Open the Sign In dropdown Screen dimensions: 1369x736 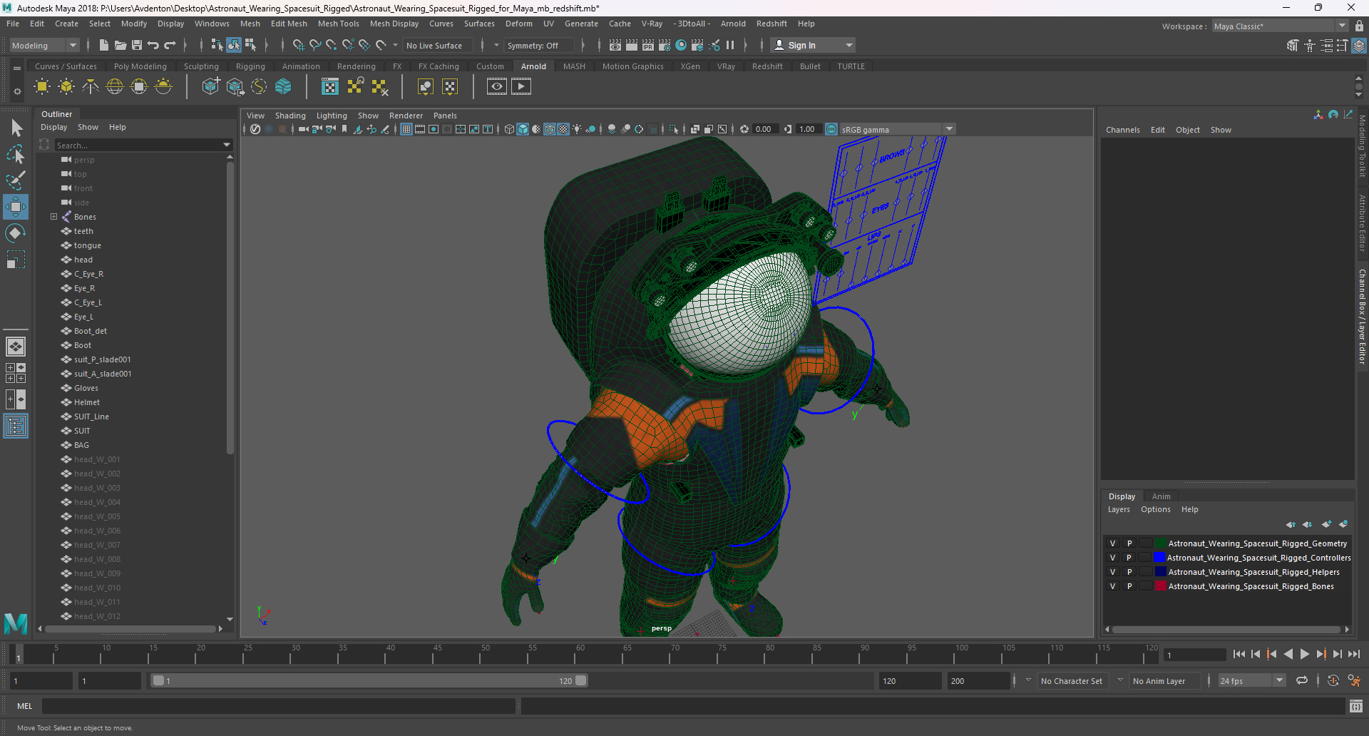813,45
